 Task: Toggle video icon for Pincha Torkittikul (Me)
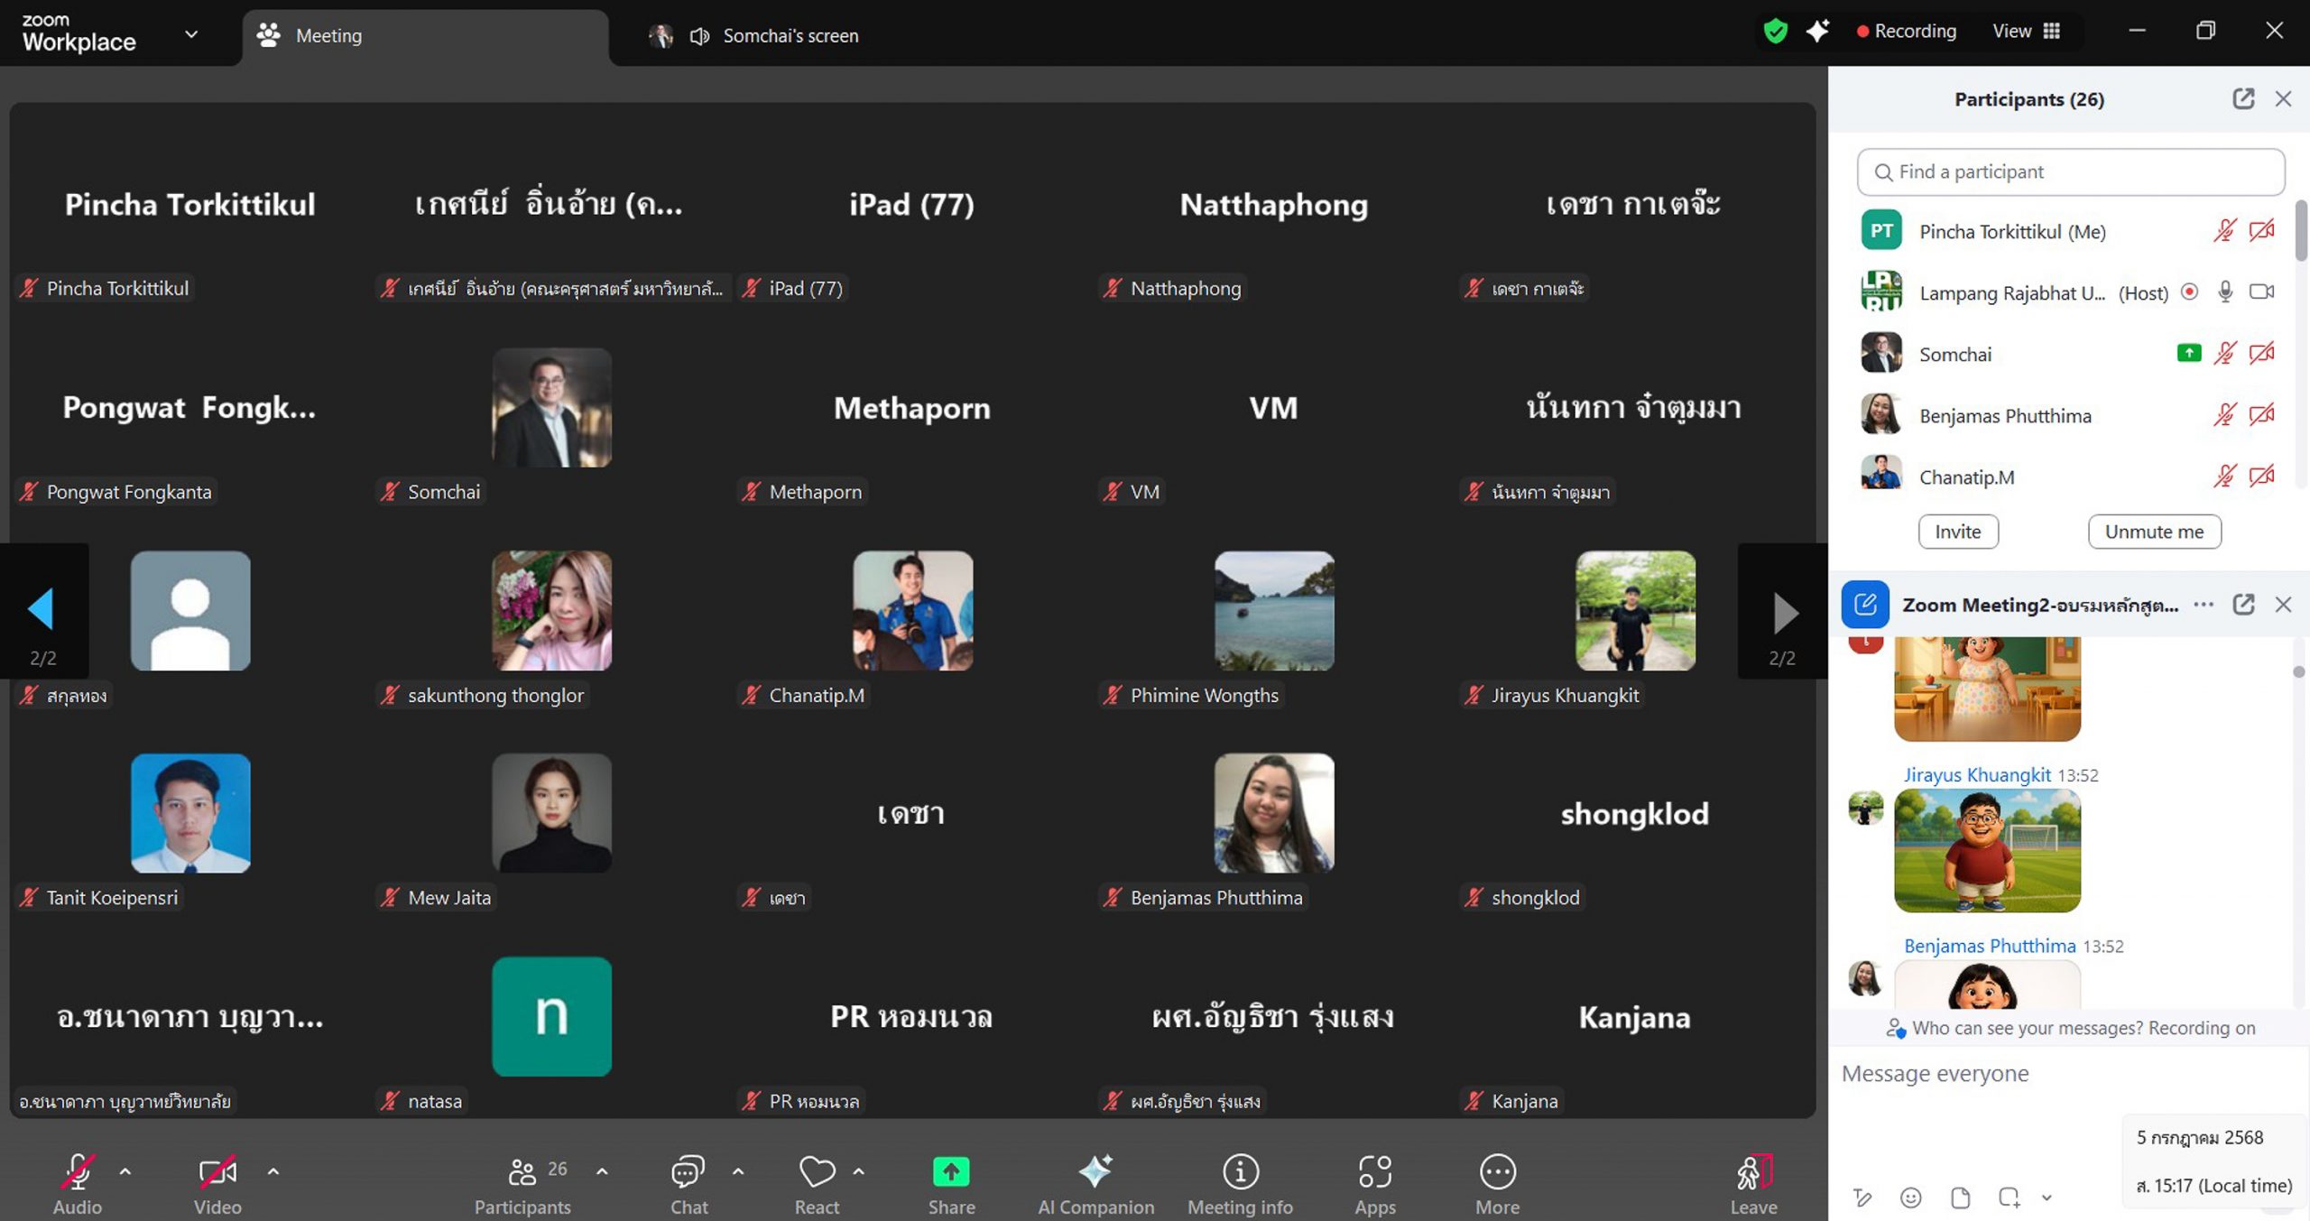point(2261,231)
